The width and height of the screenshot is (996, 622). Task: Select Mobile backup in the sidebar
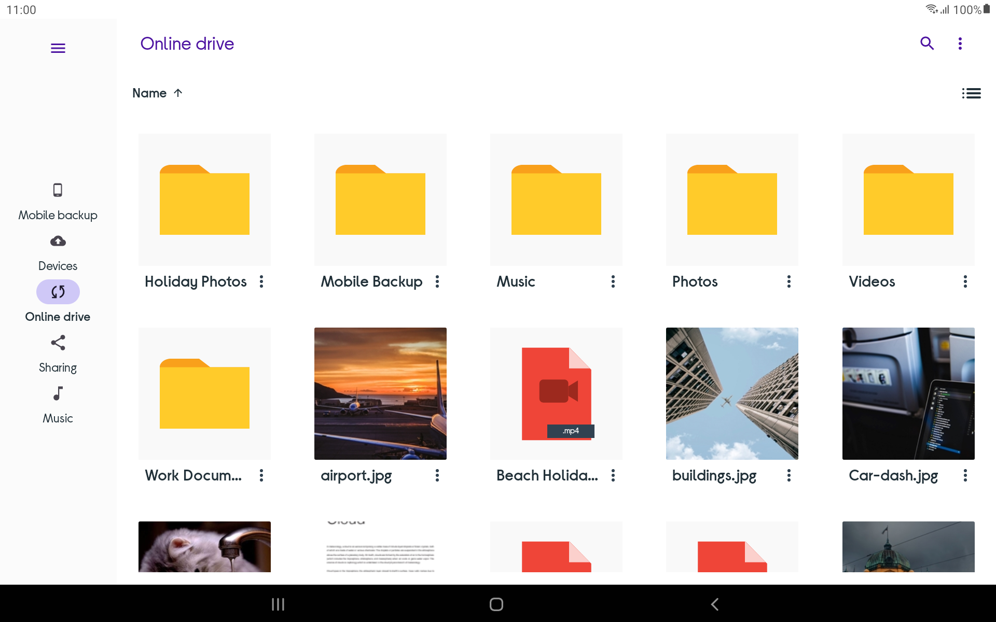tap(58, 201)
